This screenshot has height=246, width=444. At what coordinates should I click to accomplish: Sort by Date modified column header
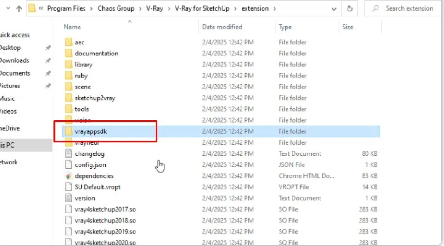(222, 27)
